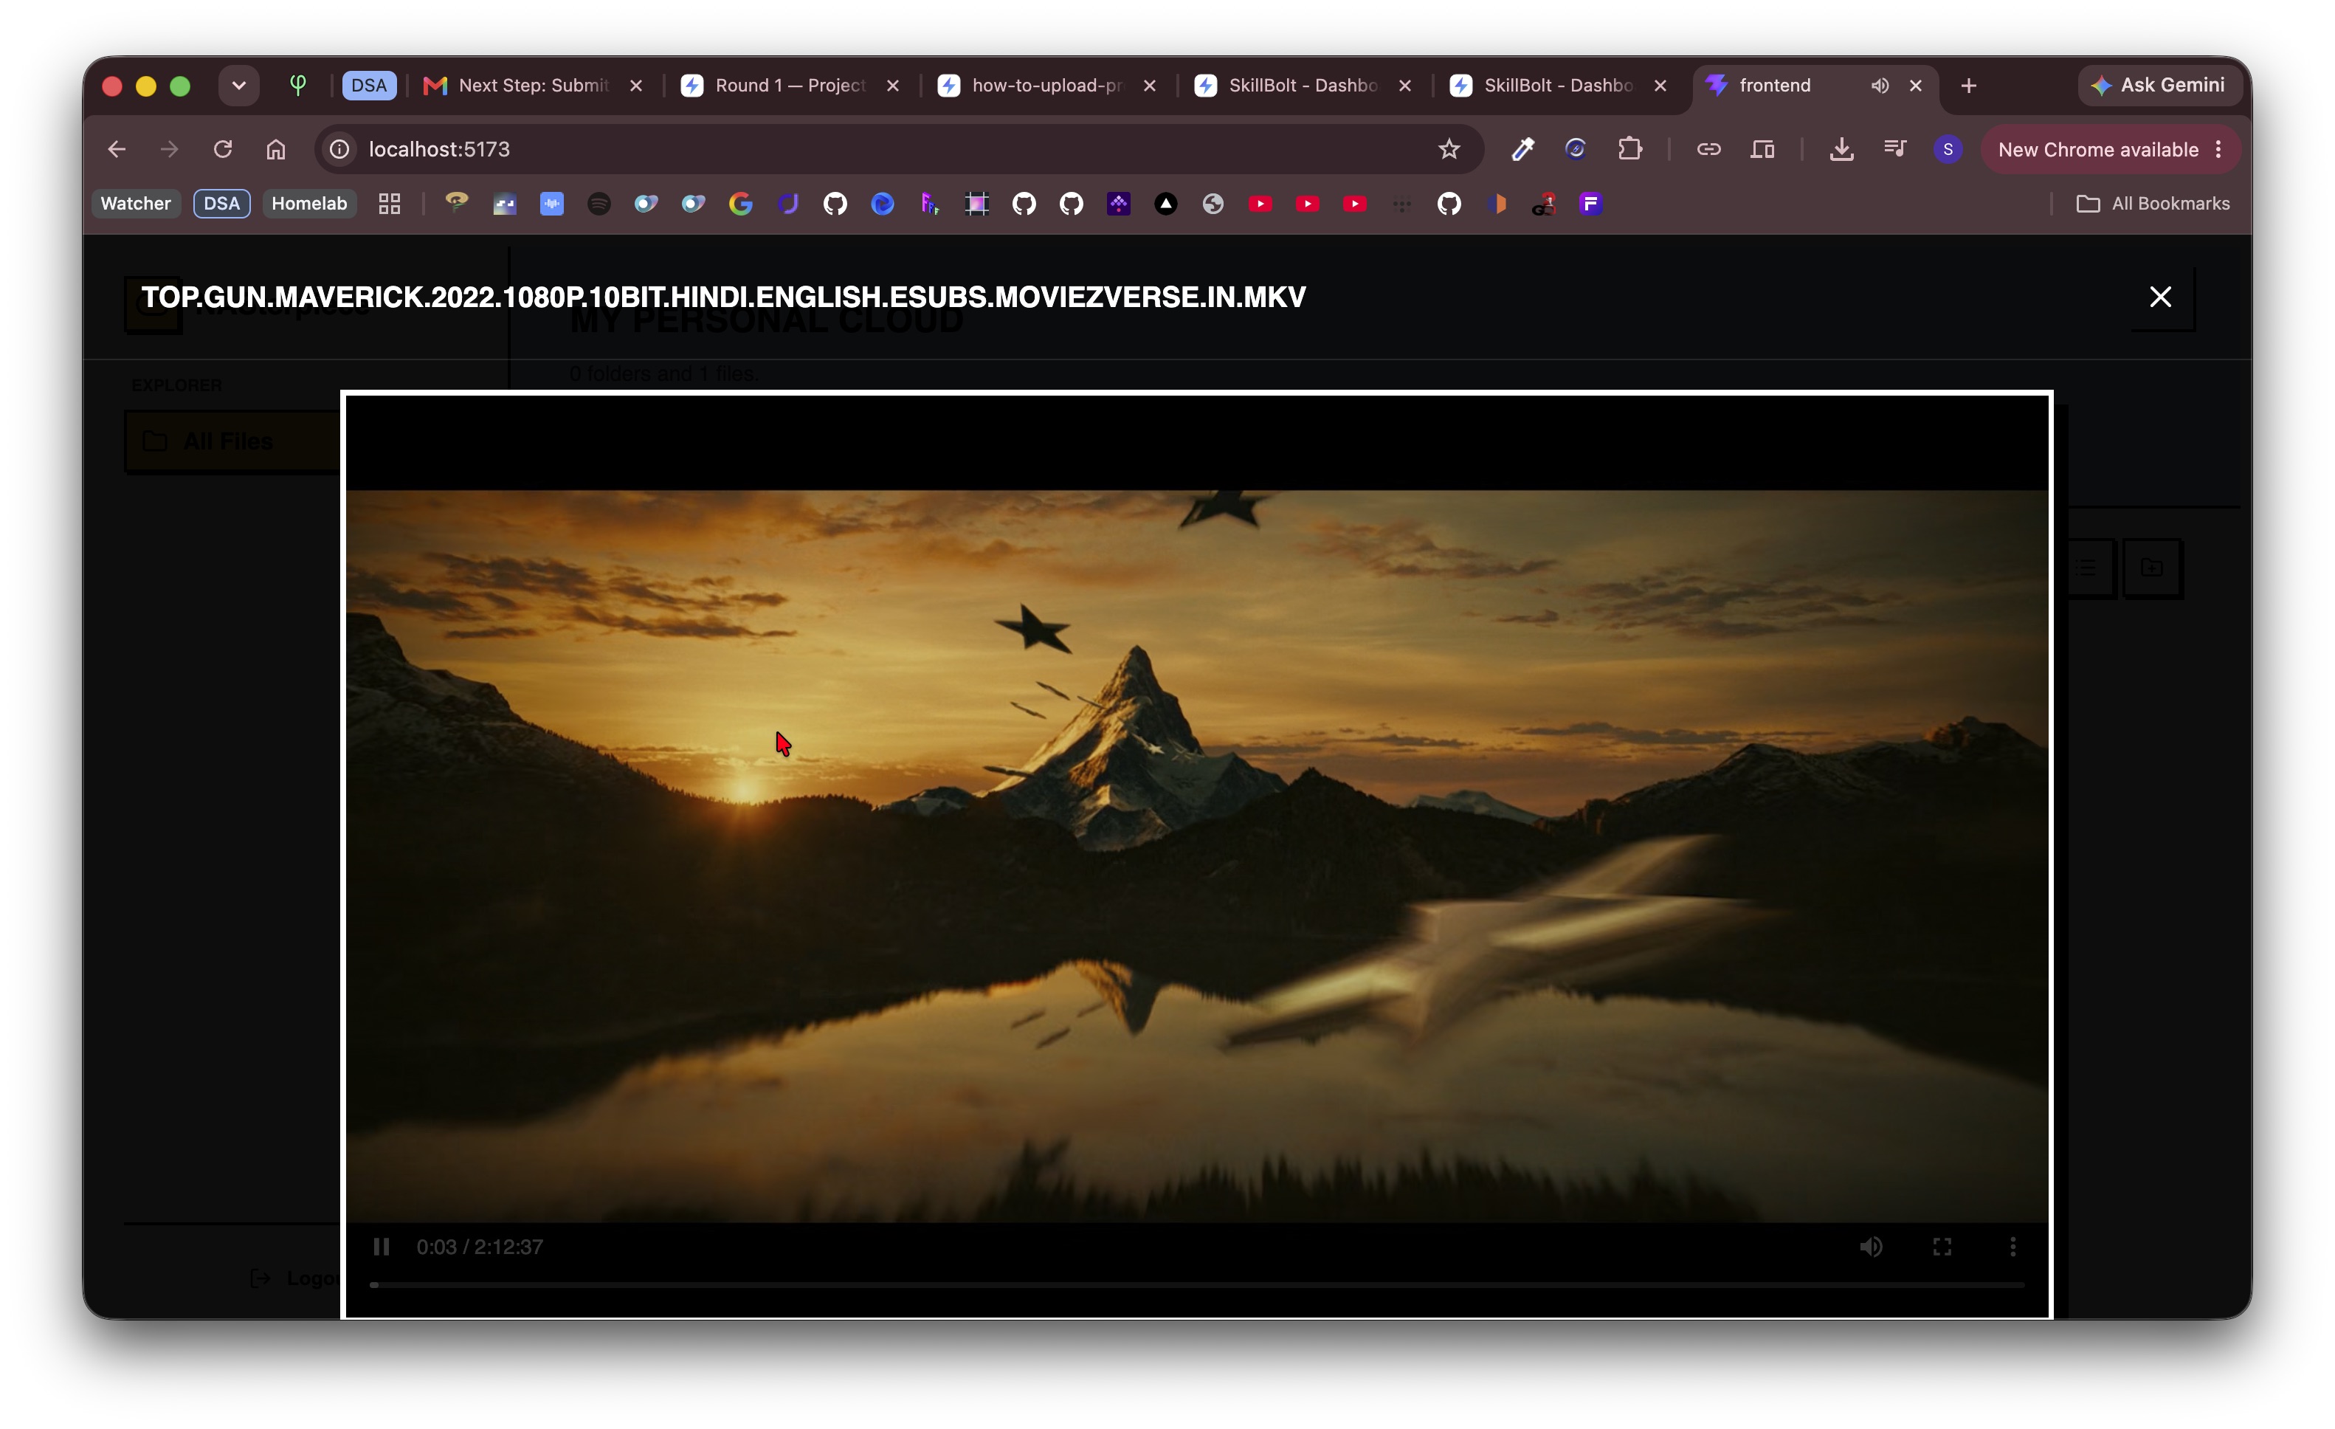Open the Chrome three-dot menu
Viewport: 2335px width, 1429px height.
pos(2218,149)
